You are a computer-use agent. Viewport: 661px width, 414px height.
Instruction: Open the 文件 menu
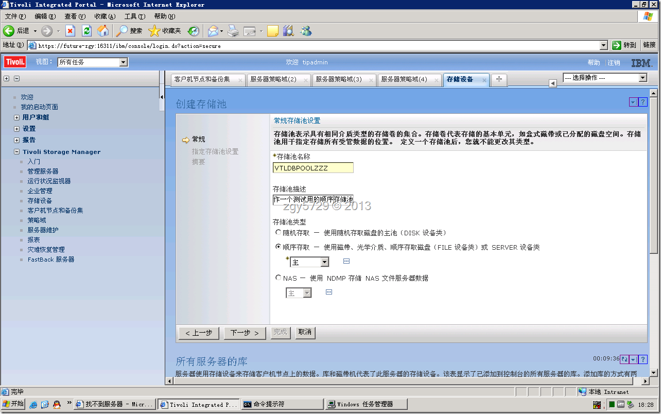point(15,16)
